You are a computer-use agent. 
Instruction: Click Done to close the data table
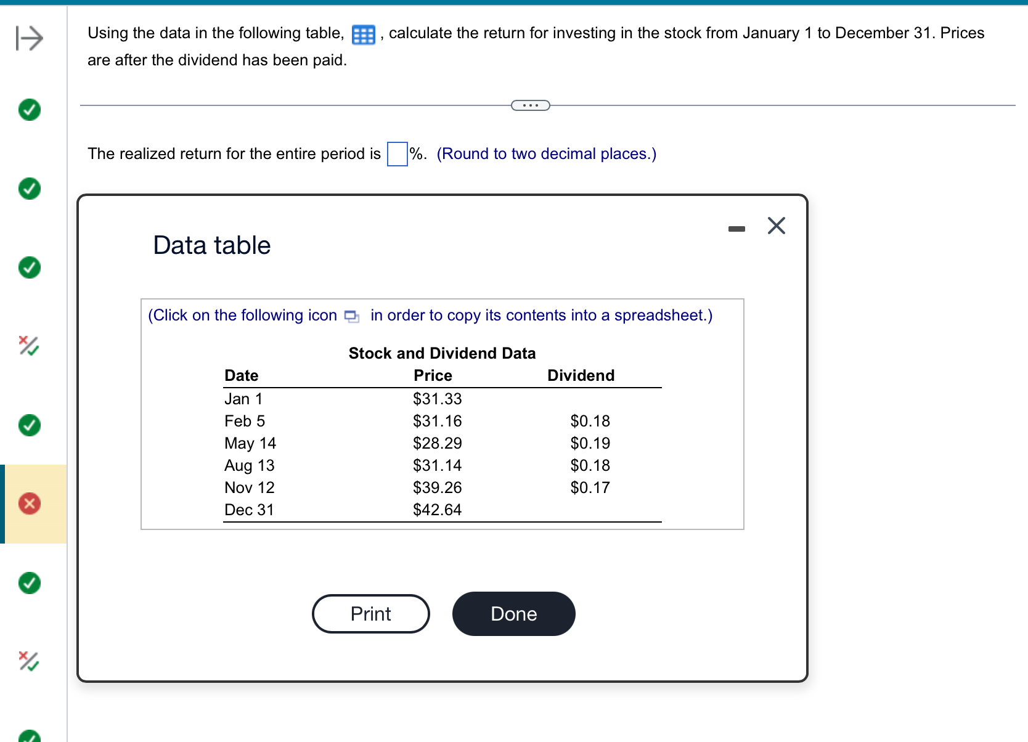(514, 614)
